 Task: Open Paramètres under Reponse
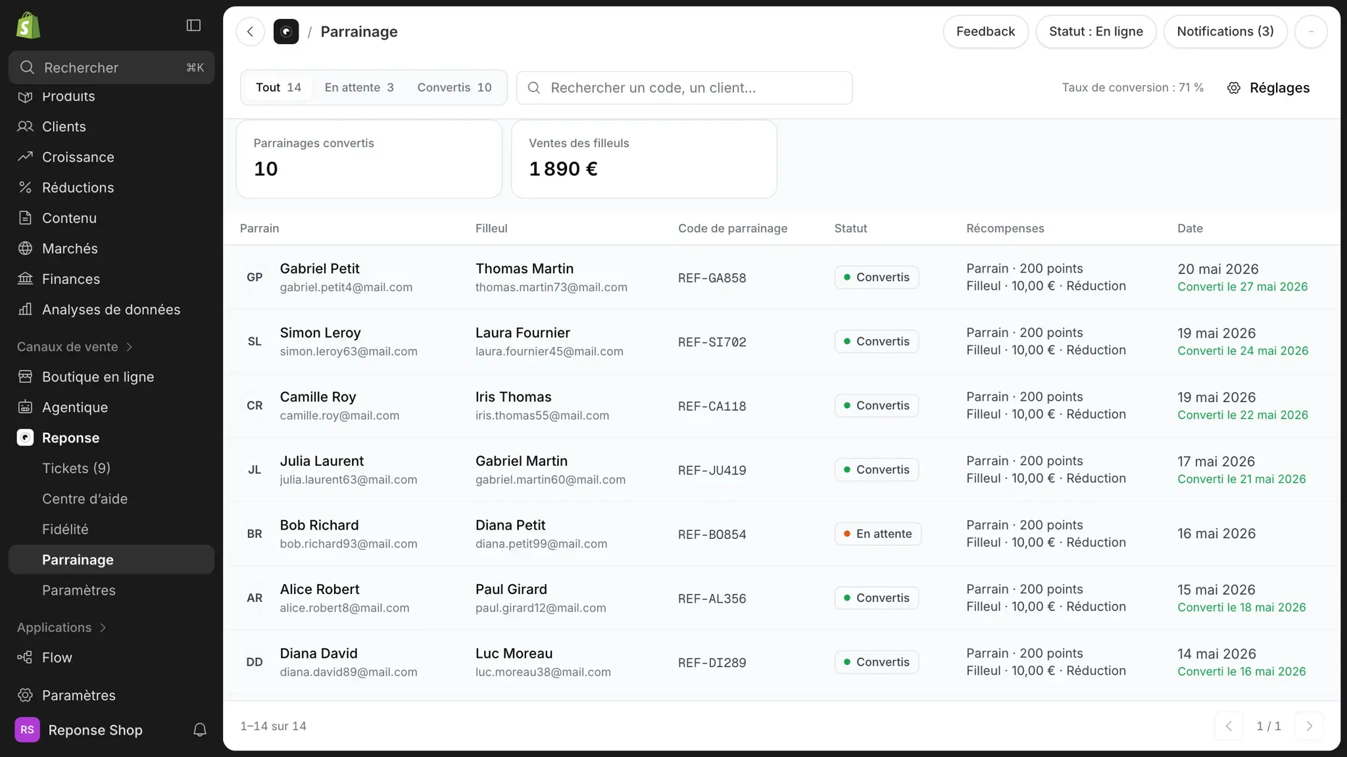click(111, 590)
